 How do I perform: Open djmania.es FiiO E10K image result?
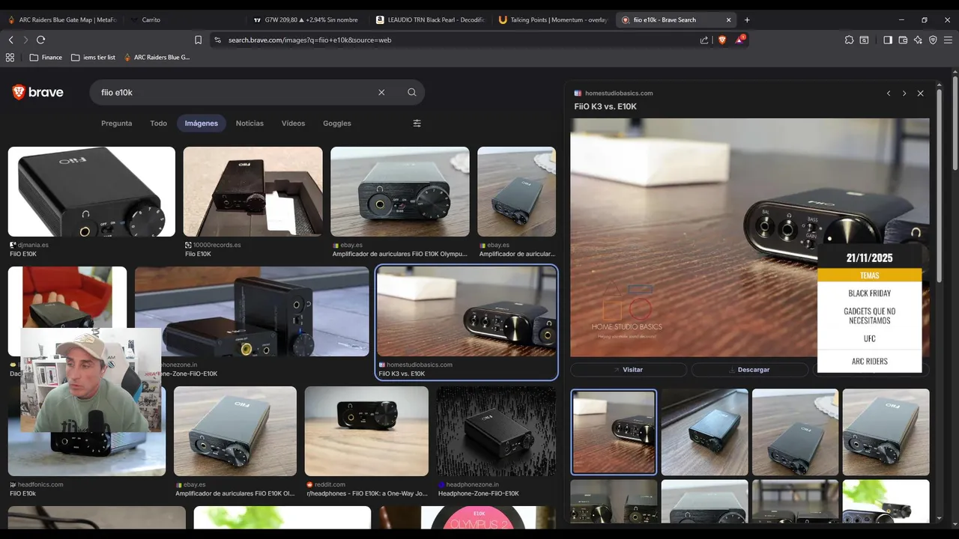(91, 192)
